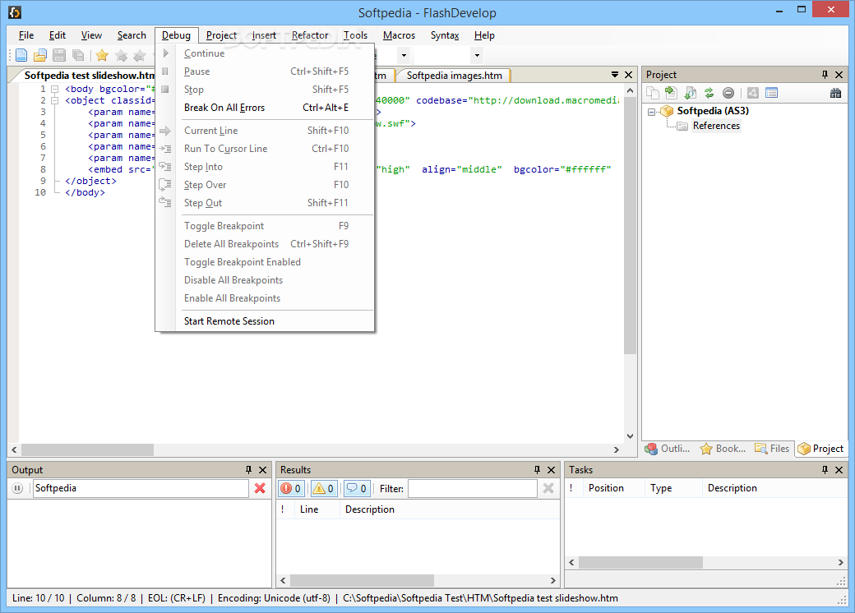Pin the Results panel

[537, 470]
